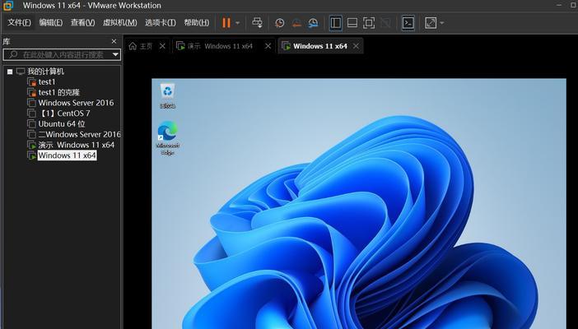Open the 文件(F) menu
This screenshot has width=578, height=329.
[x=19, y=22]
